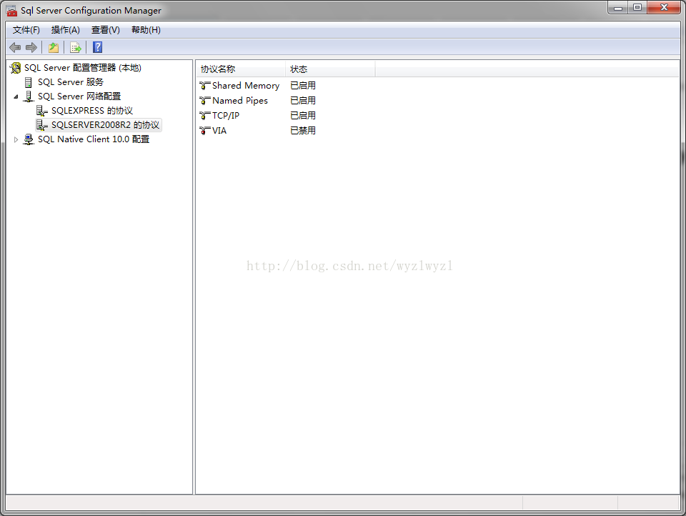Click the 已启用 status of Named Pipes
Screen dimensions: 686x516
(x=303, y=101)
